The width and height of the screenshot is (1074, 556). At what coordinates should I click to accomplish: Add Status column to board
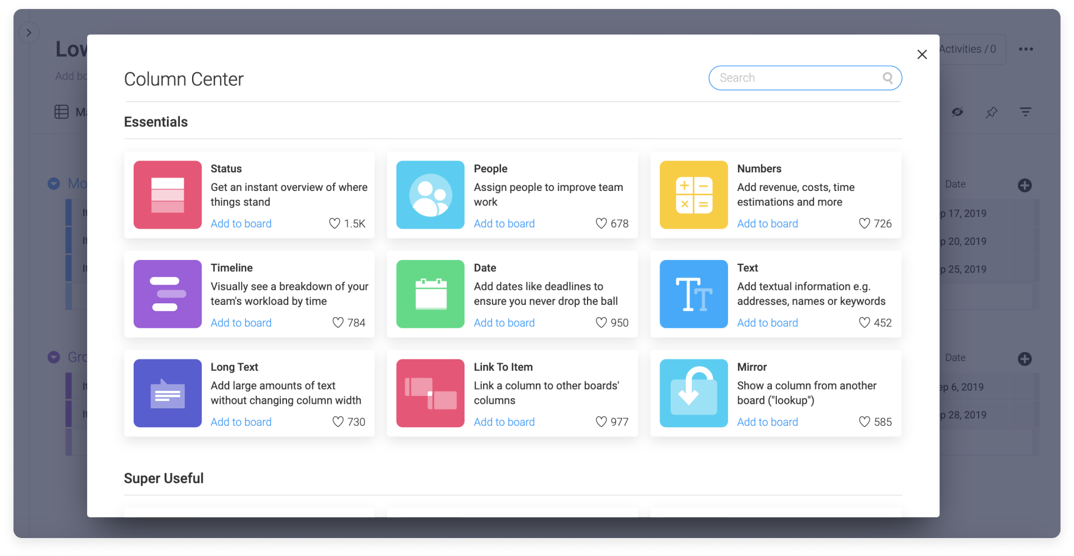tap(241, 224)
